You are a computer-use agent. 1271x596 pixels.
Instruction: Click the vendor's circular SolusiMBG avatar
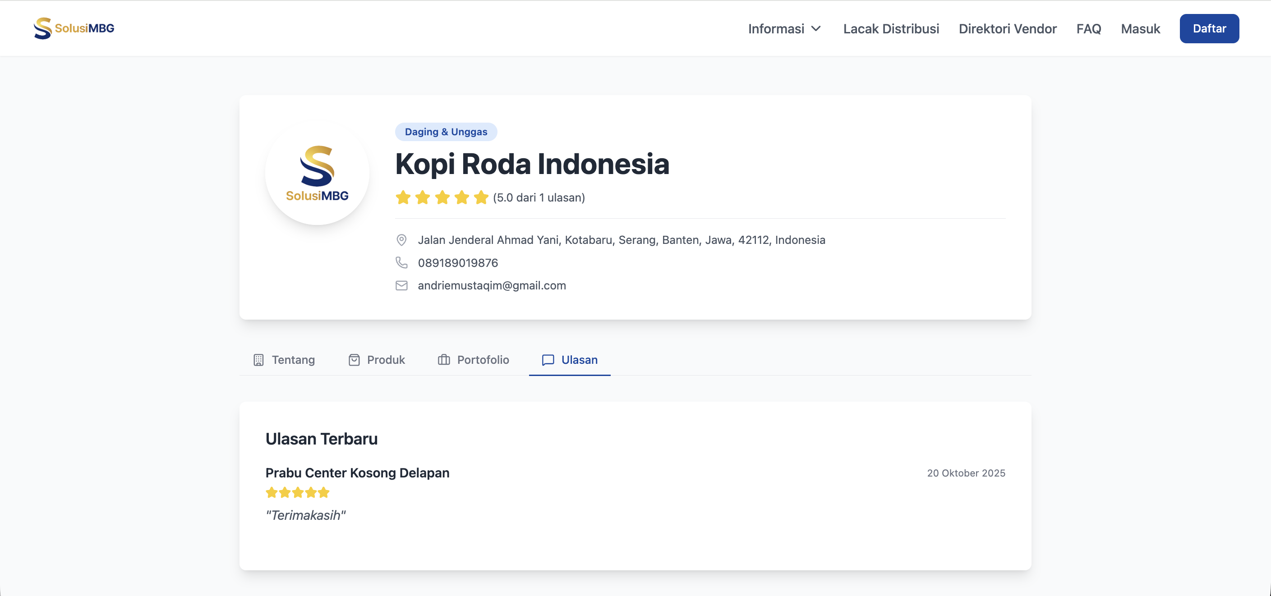[317, 173]
